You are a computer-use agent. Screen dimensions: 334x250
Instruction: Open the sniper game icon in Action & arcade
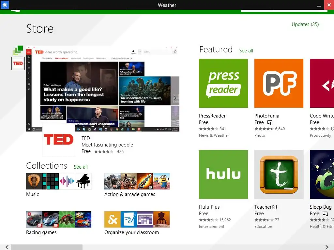tap(113, 181)
